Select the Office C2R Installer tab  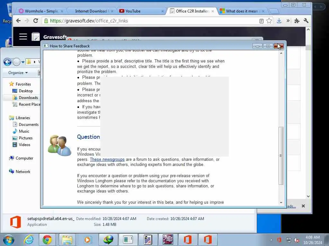click(193, 11)
